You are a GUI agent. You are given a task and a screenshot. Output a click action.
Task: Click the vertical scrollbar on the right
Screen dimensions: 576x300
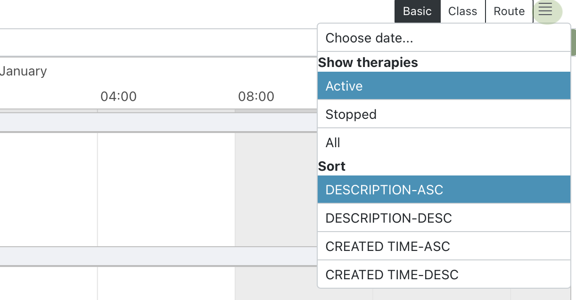(x=573, y=42)
